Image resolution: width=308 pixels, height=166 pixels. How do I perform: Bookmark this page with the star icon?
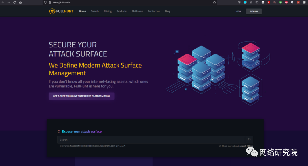coord(214,2)
